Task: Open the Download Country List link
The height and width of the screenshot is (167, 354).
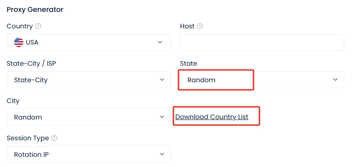Action: [212, 117]
